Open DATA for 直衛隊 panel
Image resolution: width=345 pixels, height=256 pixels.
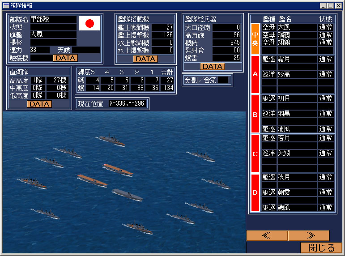click(39, 104)
